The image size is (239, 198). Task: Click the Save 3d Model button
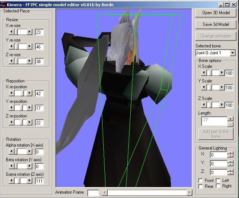(216, 24)
